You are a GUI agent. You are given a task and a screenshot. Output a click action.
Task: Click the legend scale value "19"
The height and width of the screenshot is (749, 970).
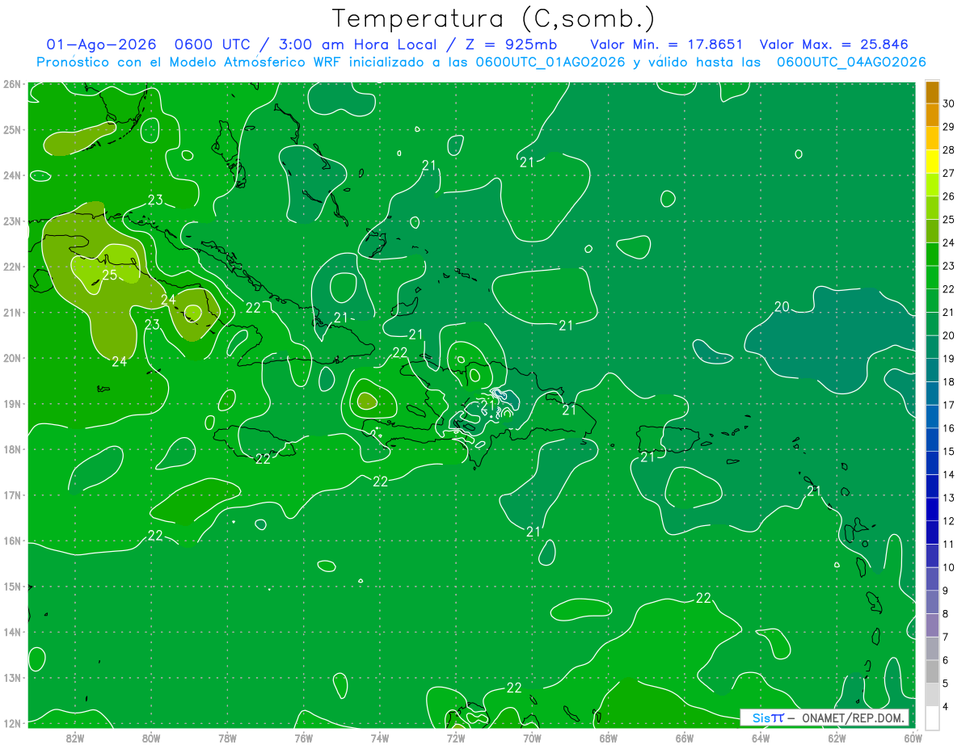[948, 359]
